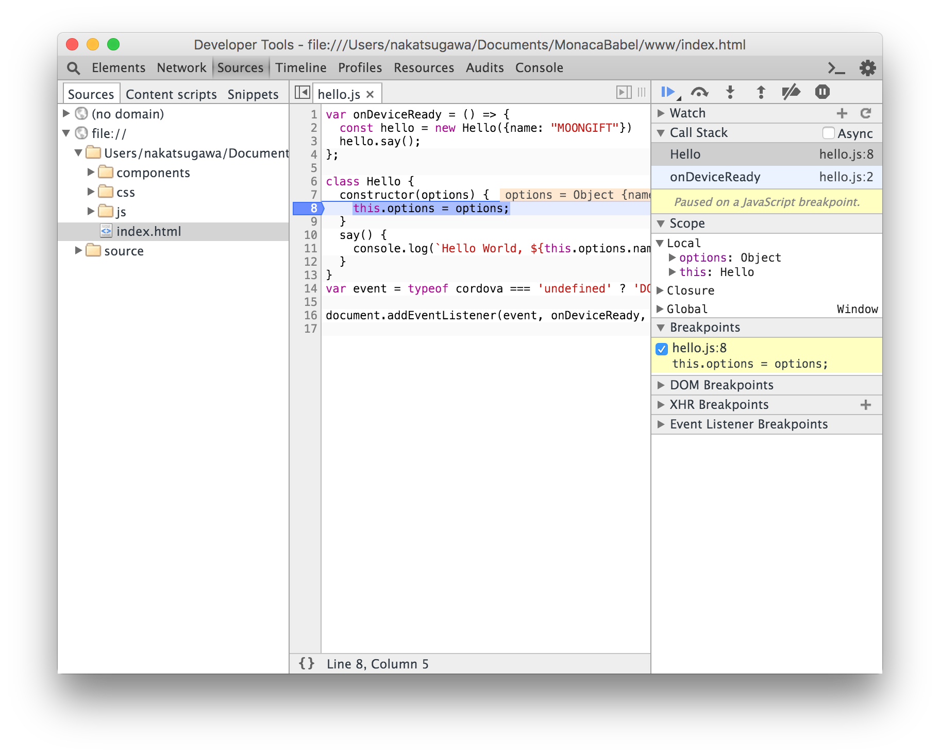Toggle pause on exceptions
940x756 pixels.
[x=822, y=92]
